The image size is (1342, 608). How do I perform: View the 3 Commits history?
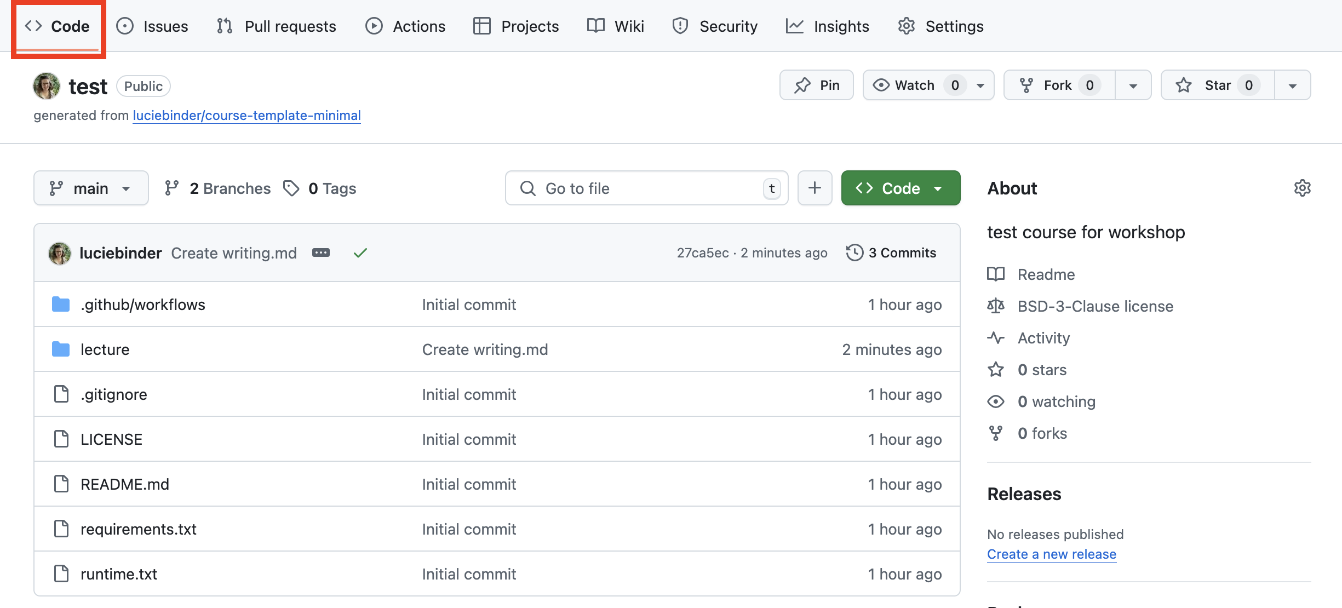tap(891, 253)
